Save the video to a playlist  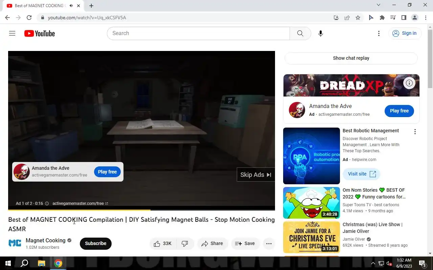tap(245, 243)
